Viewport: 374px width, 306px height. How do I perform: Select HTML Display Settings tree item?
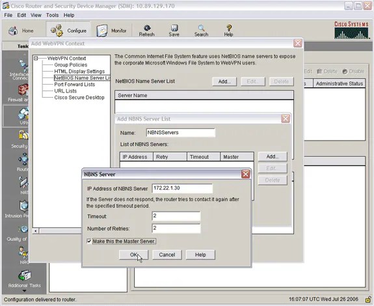[x=79, y=71]
